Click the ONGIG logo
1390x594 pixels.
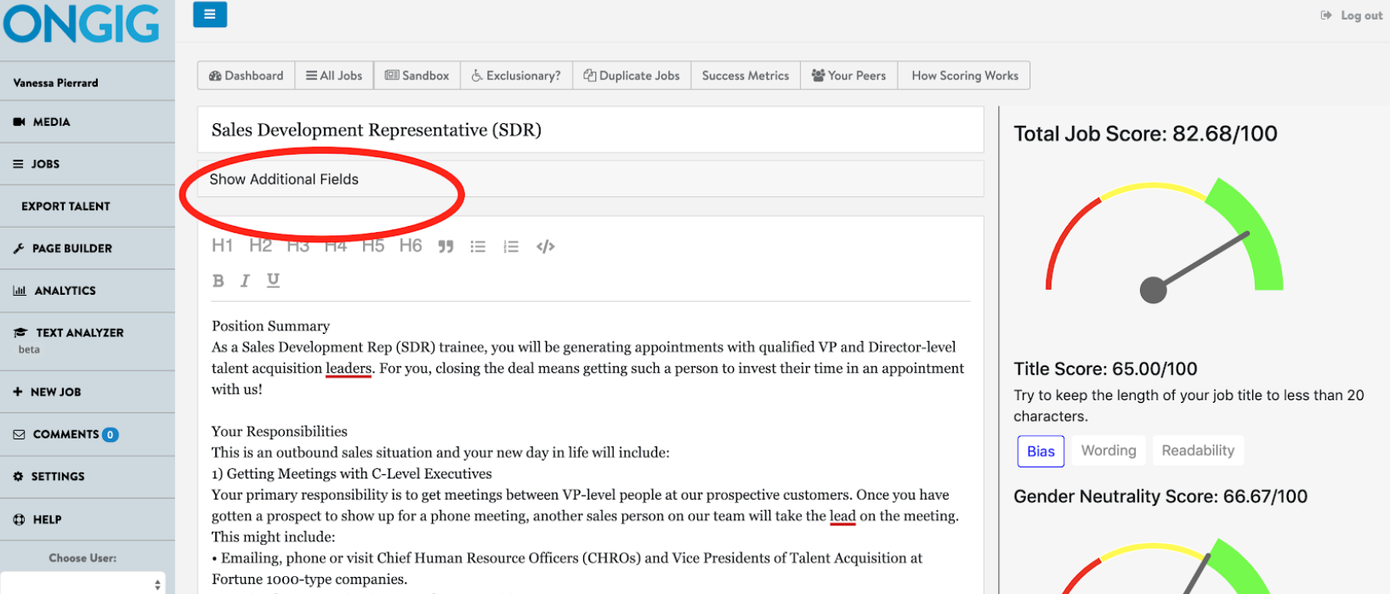click(82, 24)
